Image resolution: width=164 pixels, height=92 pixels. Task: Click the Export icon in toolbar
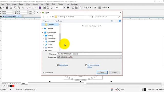coord(48,8)
